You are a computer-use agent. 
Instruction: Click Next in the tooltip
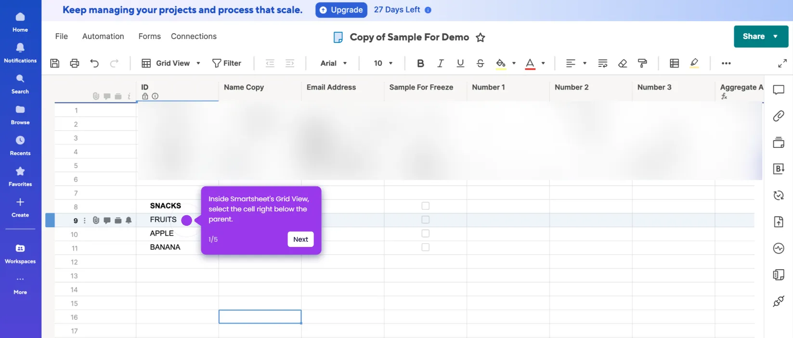[300, 239]
